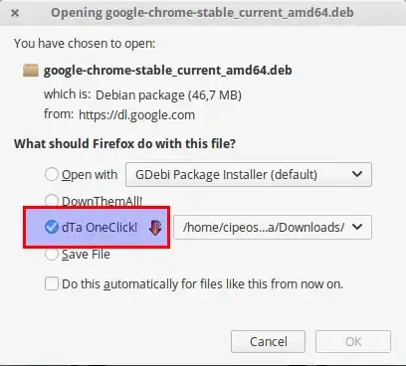Choose the Save File radio option
Image resolution: width=406 pixels, height=366 pixels.
coord(52,254)
